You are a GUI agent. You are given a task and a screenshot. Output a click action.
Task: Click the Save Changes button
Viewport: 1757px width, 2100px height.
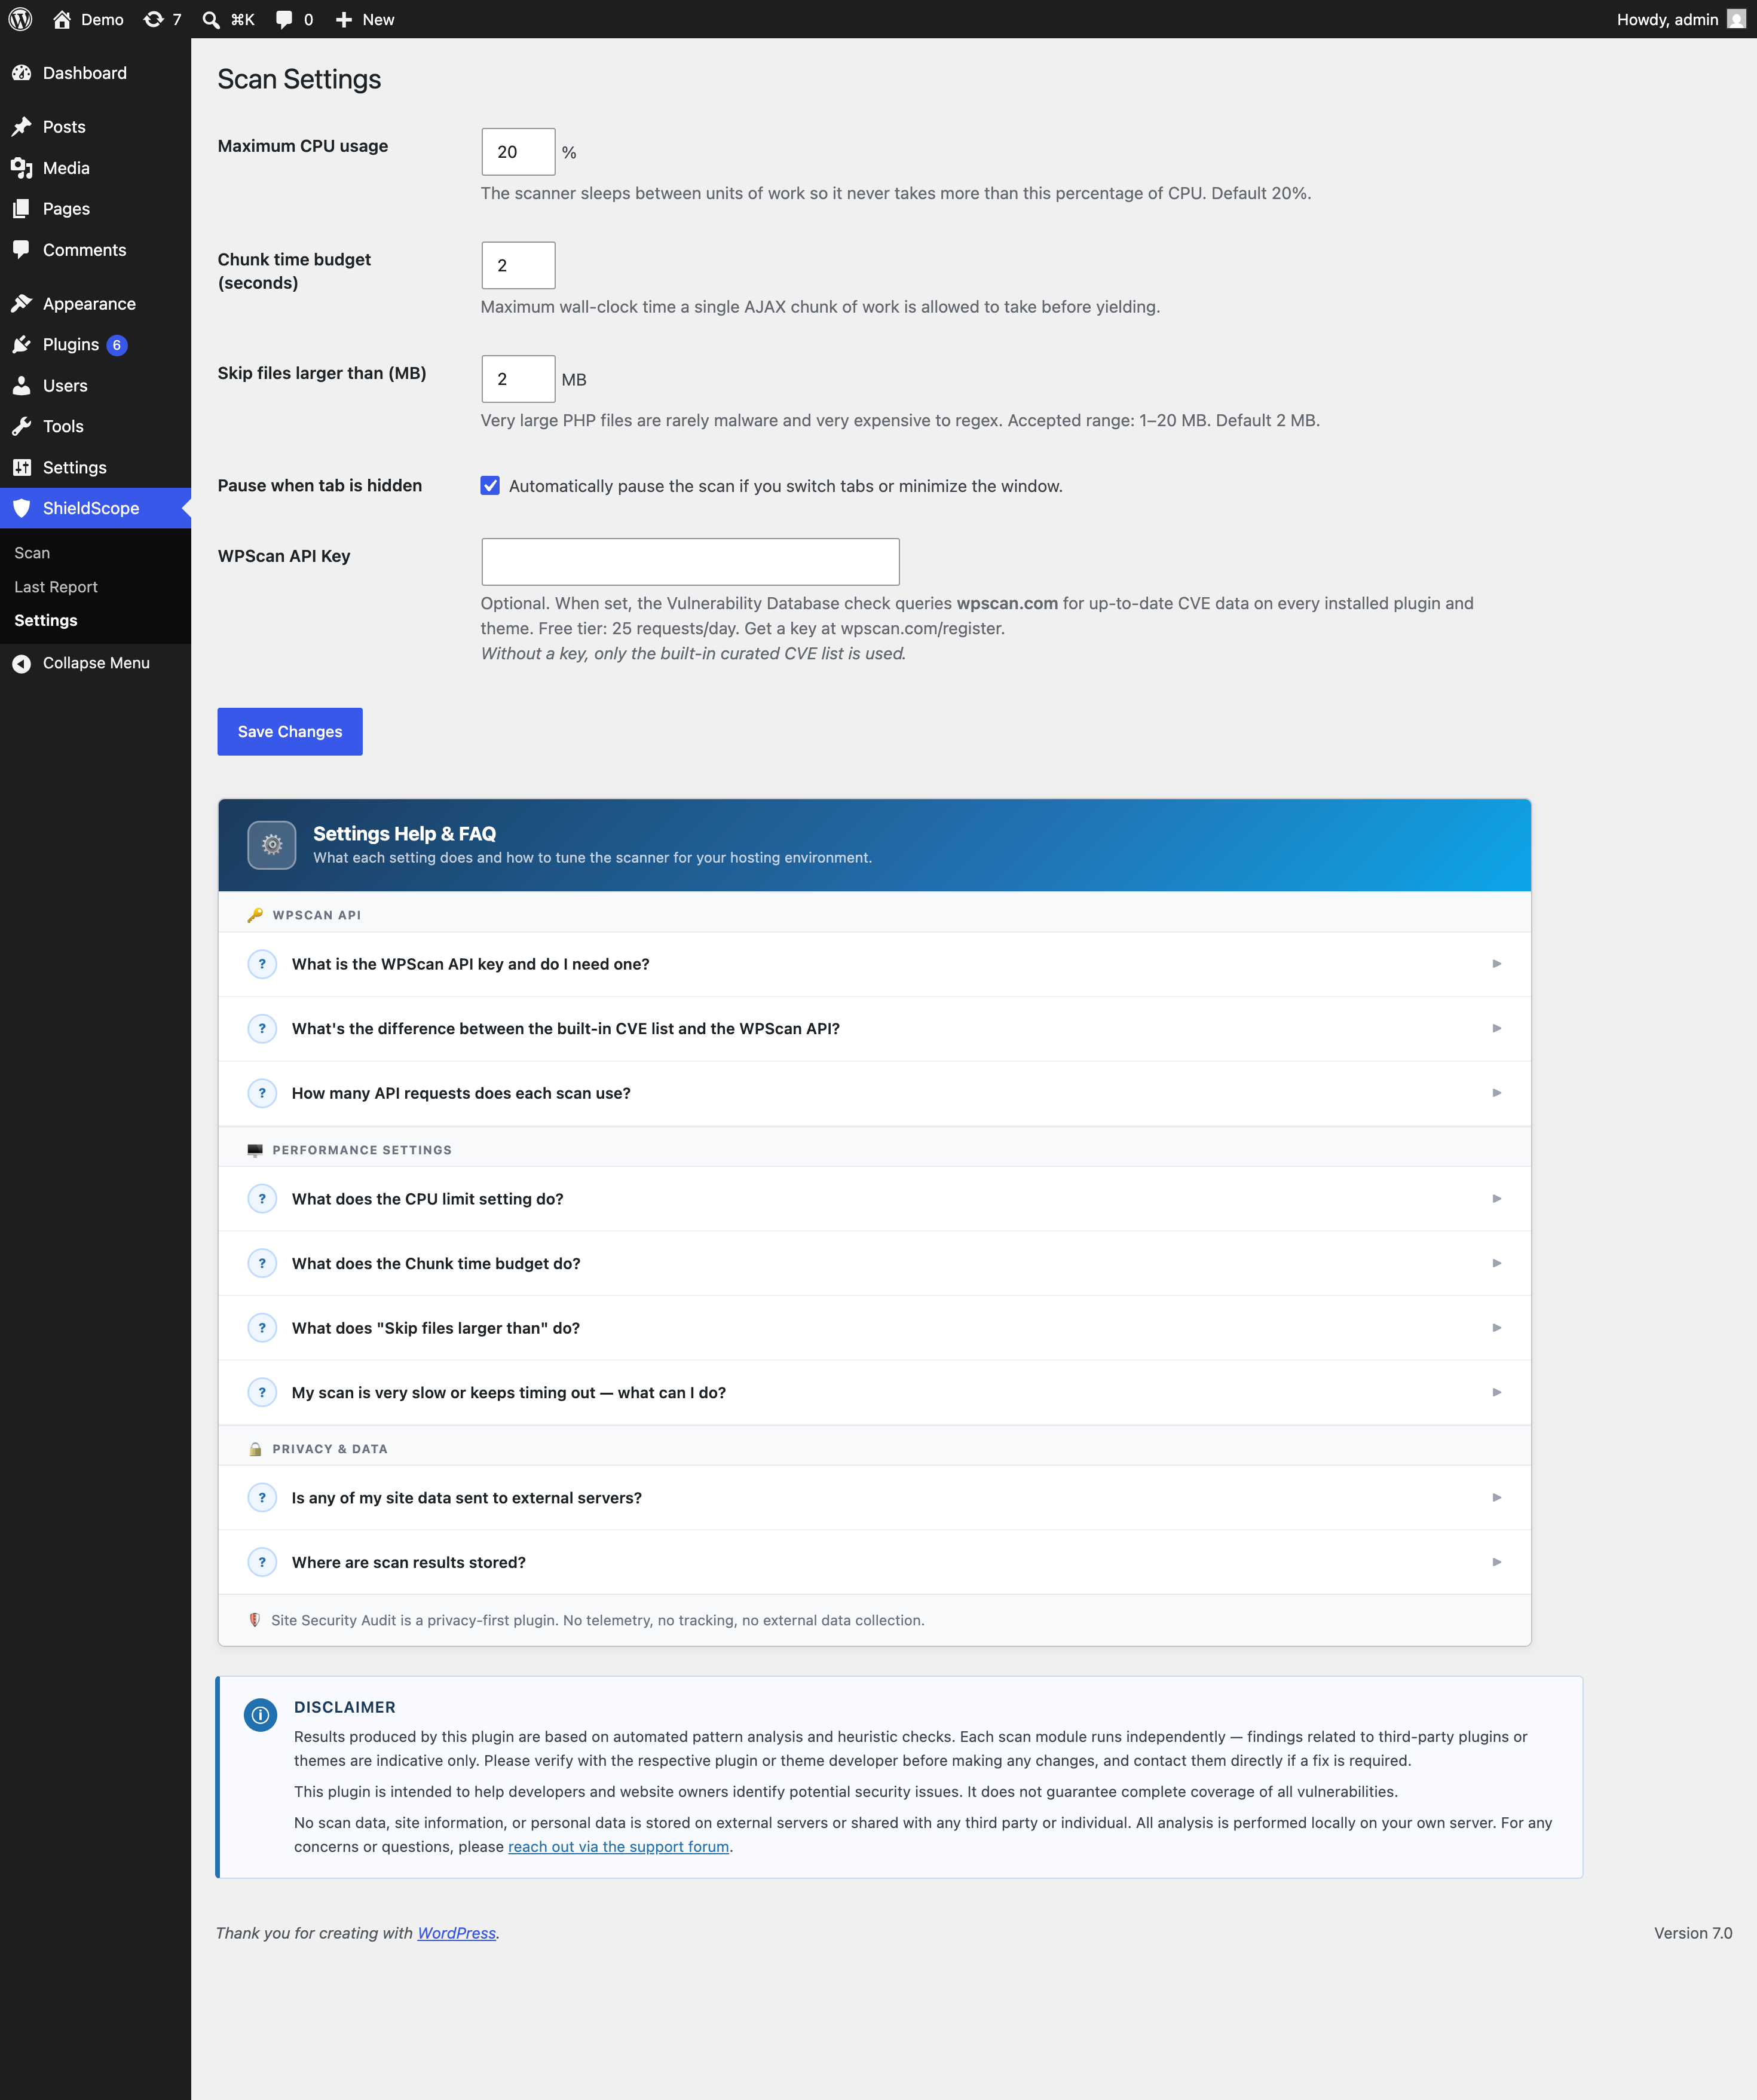click(290, 732)
